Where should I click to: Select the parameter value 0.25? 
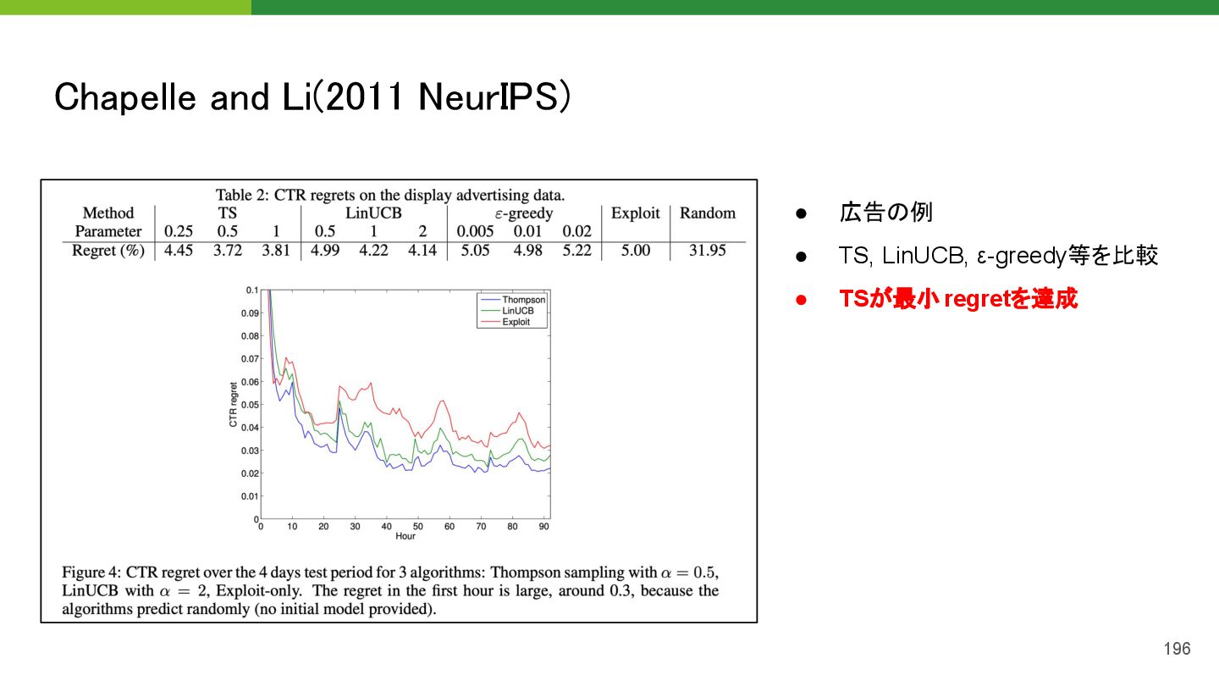coord(179,231)
